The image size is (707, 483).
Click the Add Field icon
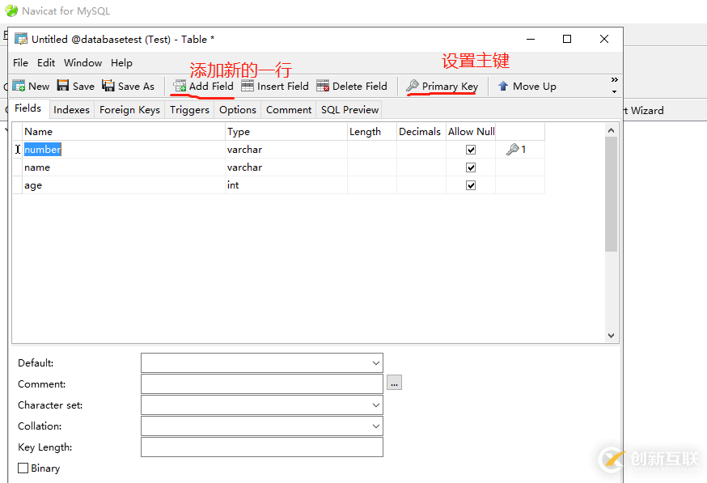tap(180, 86)
